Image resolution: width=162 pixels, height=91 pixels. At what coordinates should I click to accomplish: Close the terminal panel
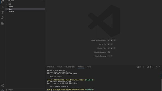tap(159, 67)
